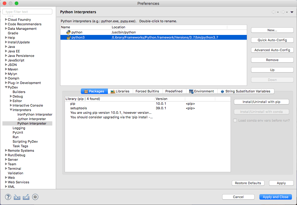Click the back navigation arrow icon

pos(274,12)
